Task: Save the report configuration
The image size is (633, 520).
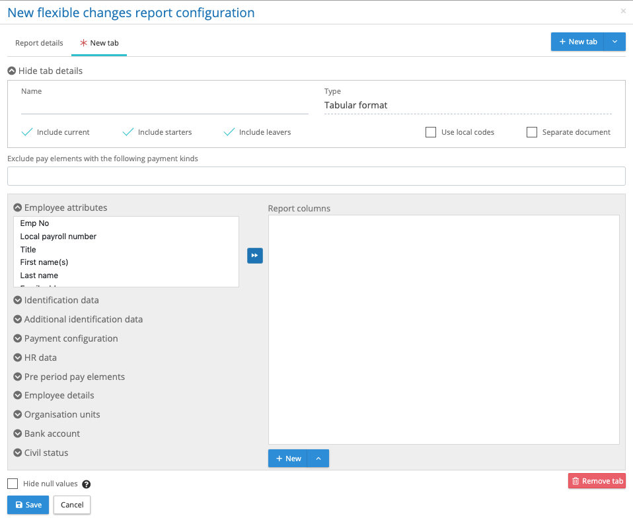Action: coord(28,505)
